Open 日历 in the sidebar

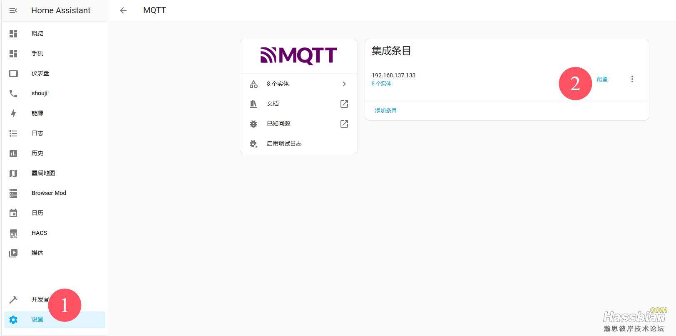(55, 213)
